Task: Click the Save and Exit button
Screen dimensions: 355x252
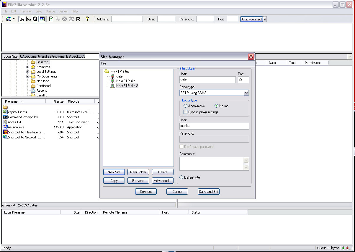Action: 209,192
